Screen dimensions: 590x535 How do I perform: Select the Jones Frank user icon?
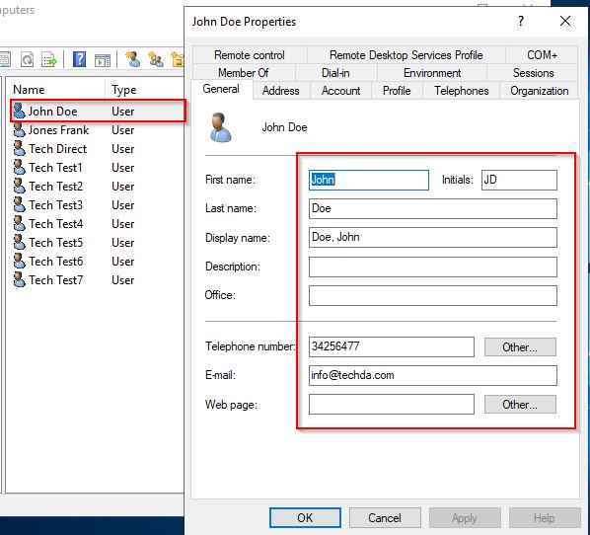(19, 130)
